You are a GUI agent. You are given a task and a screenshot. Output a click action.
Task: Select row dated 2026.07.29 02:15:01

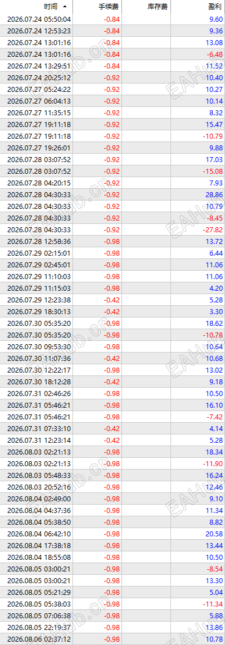coord(113,252)
